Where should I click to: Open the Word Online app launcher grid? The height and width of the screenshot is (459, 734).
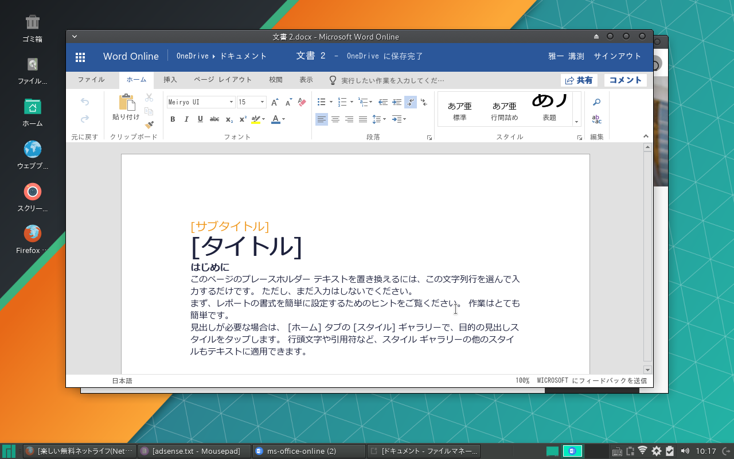pyautogui.click(x=80, y=57)
